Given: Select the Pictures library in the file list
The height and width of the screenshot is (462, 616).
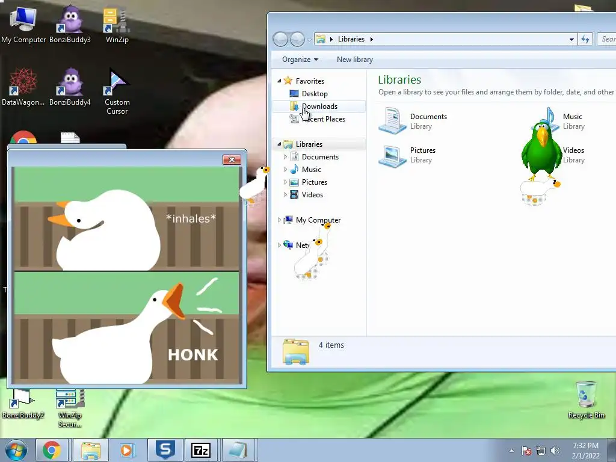Looking at the screenshot, I should 407,155.
